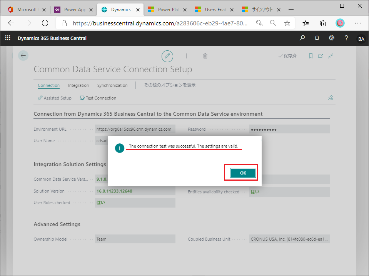Open the BA user account avatar
Screen dimensions: 369x276
point(361,39)
